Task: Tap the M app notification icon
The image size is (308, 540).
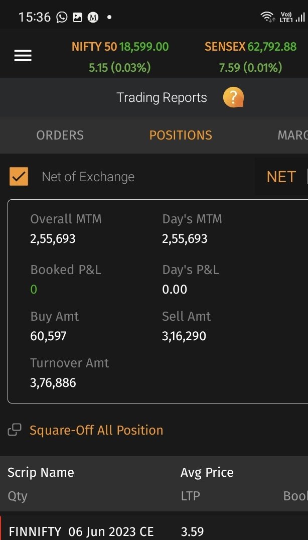Action: (x=93, y=17)
